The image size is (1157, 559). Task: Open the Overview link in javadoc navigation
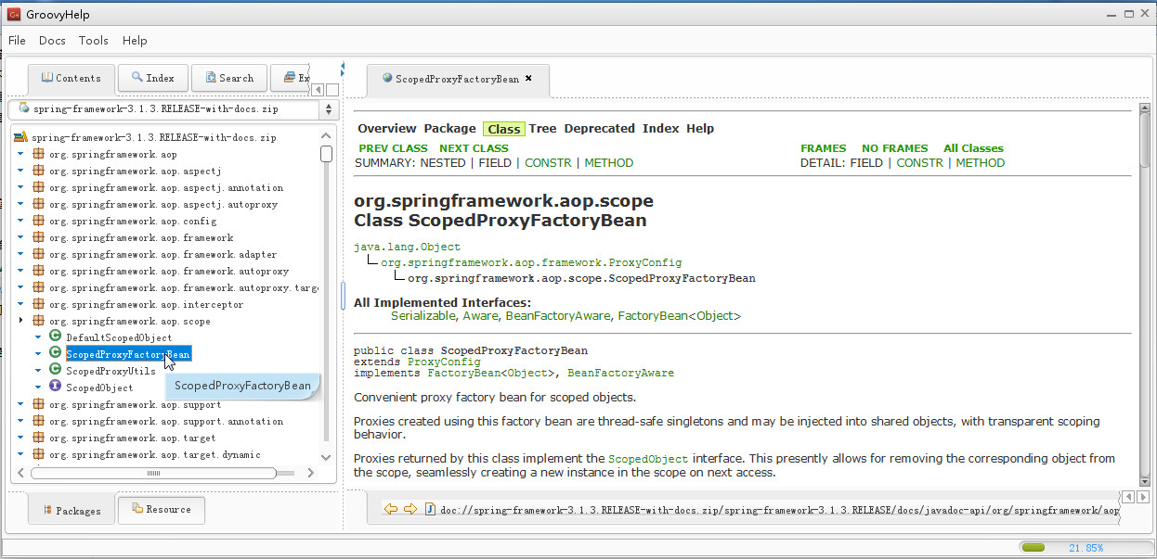(387, 129)
